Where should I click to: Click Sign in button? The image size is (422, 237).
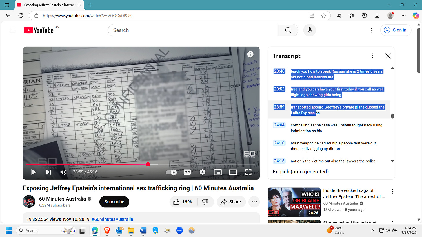(396, 30)
